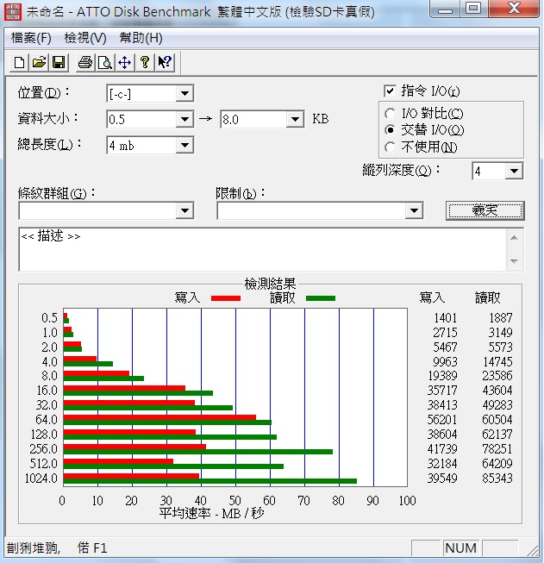The image size is (544, 563).
Task: Click the Save floppy disk icon
Action: coord(59,62)
